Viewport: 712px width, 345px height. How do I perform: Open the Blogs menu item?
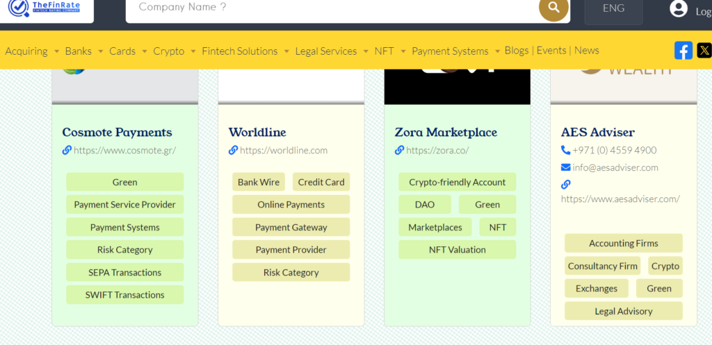[517, 50]
